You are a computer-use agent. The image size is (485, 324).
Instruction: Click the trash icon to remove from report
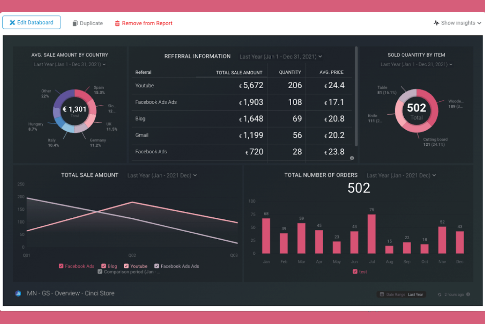[x=117, y=23]
